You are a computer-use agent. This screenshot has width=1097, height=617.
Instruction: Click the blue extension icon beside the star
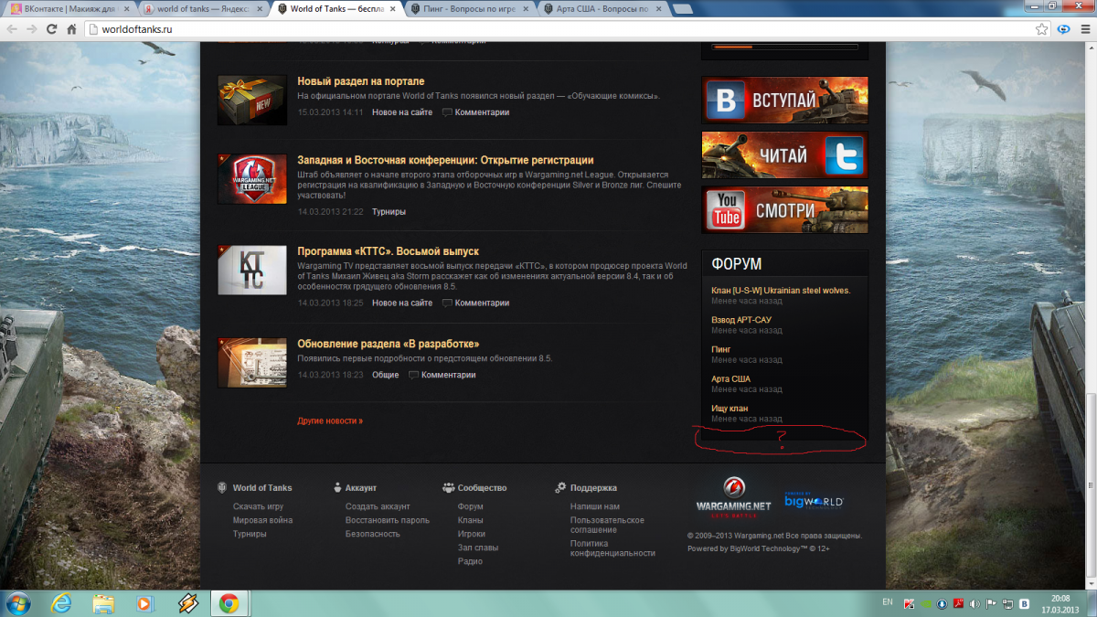[1065, 28]
